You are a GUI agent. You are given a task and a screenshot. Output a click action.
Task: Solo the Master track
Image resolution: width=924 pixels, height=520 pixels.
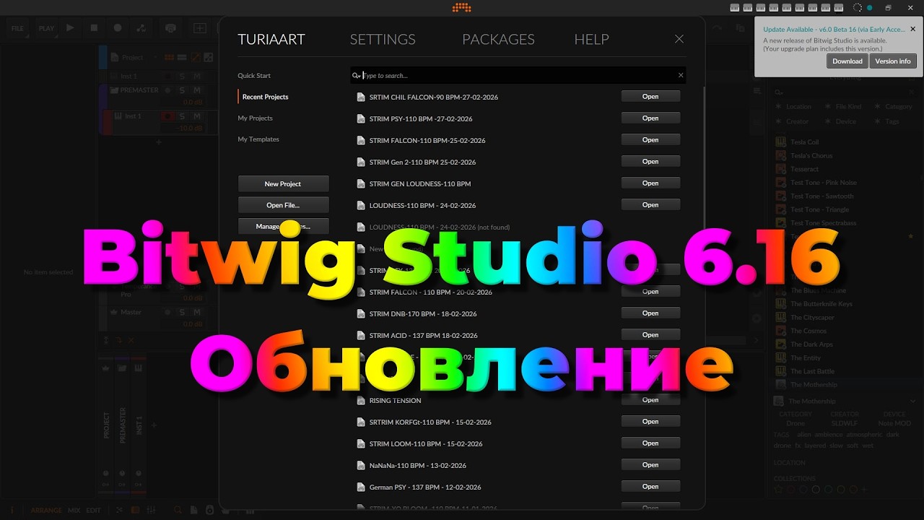coord(182,312)
